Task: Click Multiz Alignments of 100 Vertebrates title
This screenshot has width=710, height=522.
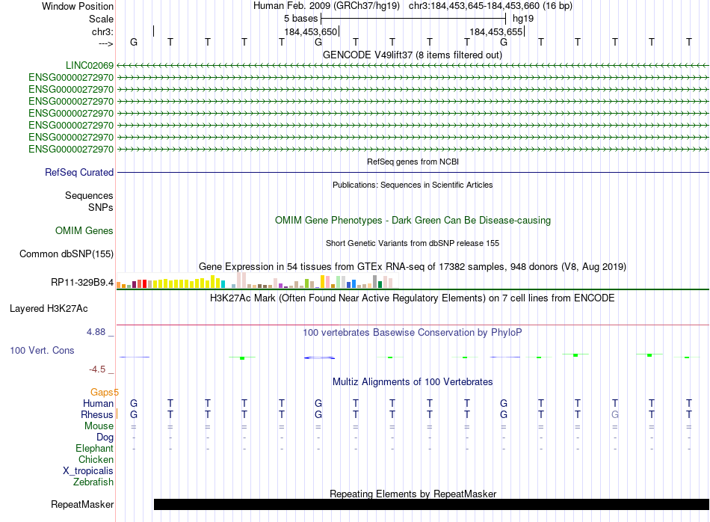Action: point(413,382)
